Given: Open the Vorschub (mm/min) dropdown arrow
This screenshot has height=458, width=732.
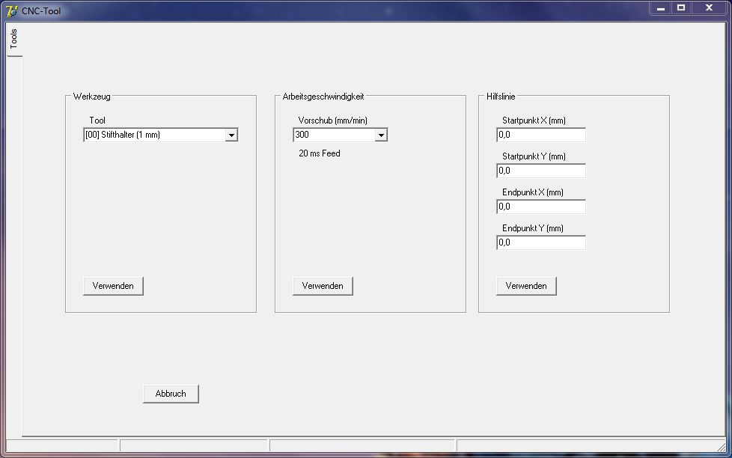Looking at the screenshot, I should (381, 135).
